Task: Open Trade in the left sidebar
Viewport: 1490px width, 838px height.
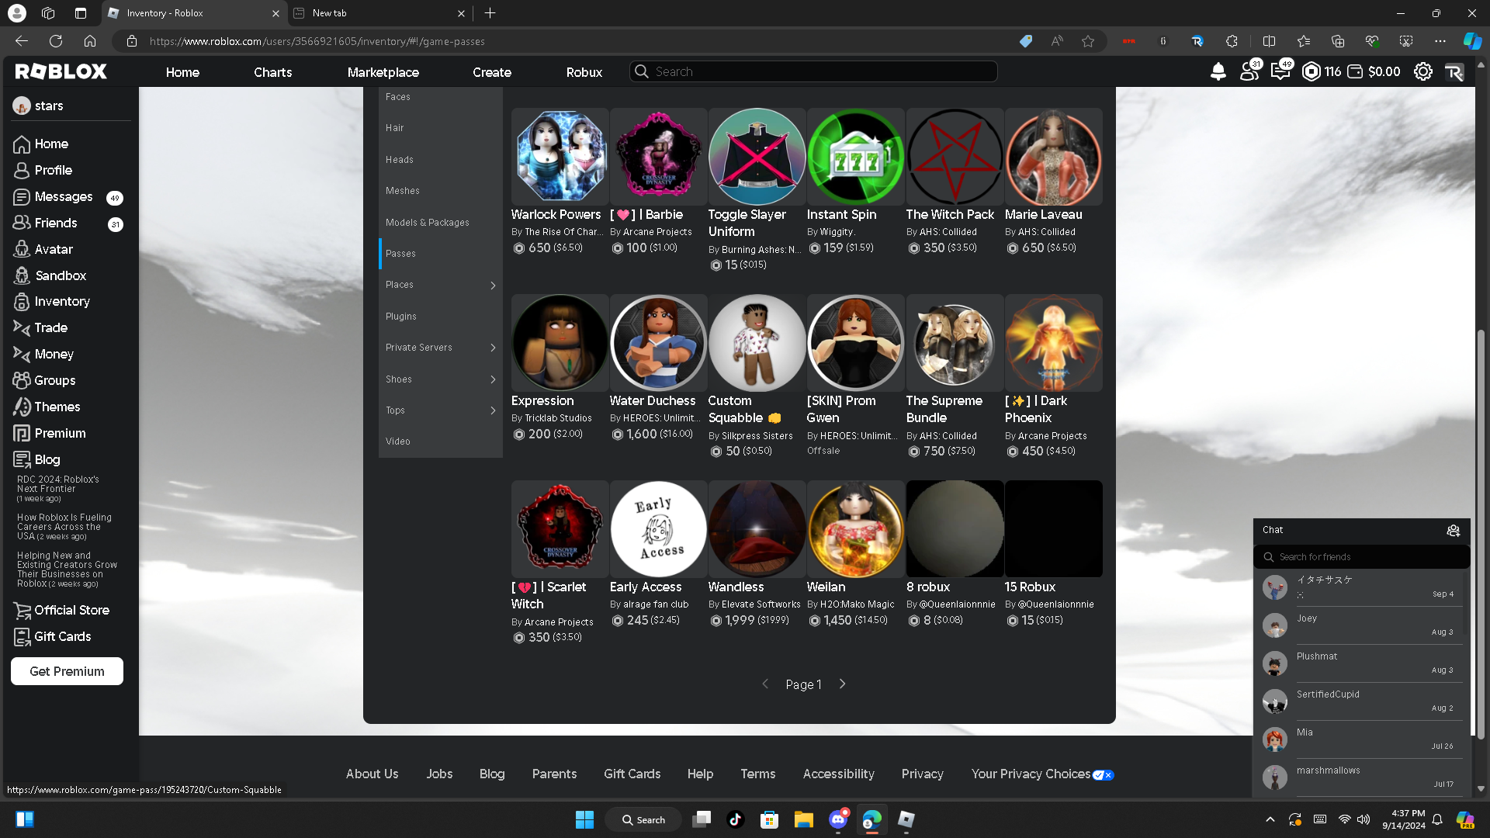Action: click(x=50, y=327)
